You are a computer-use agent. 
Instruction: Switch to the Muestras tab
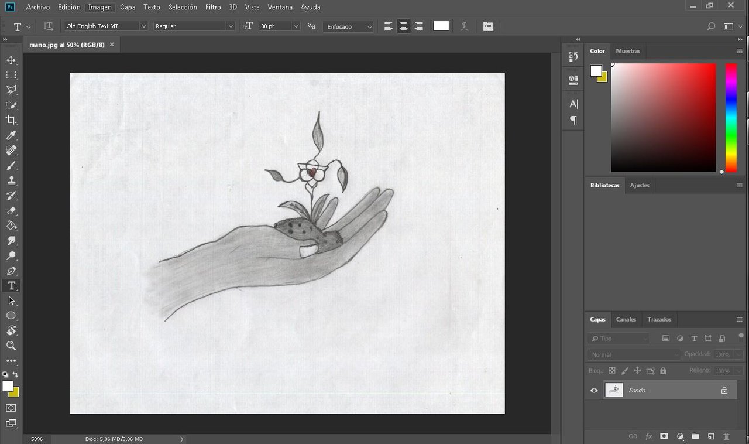(628, 51)
